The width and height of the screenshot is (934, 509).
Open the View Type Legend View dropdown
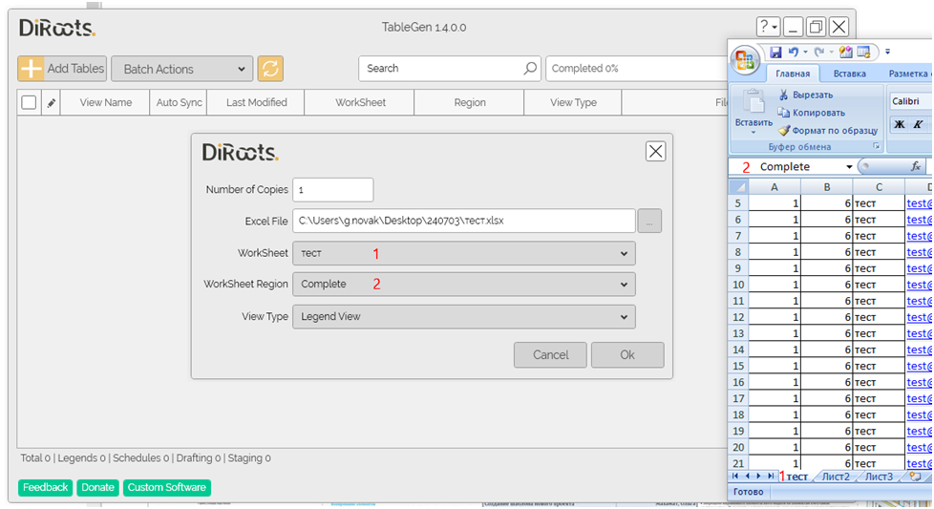[x=463, y=316]
